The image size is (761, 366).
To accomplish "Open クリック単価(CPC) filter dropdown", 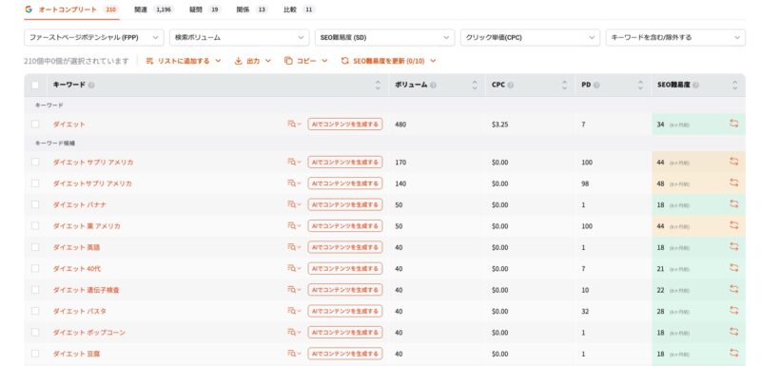I will pyautogui.click(x=531, y=37).
